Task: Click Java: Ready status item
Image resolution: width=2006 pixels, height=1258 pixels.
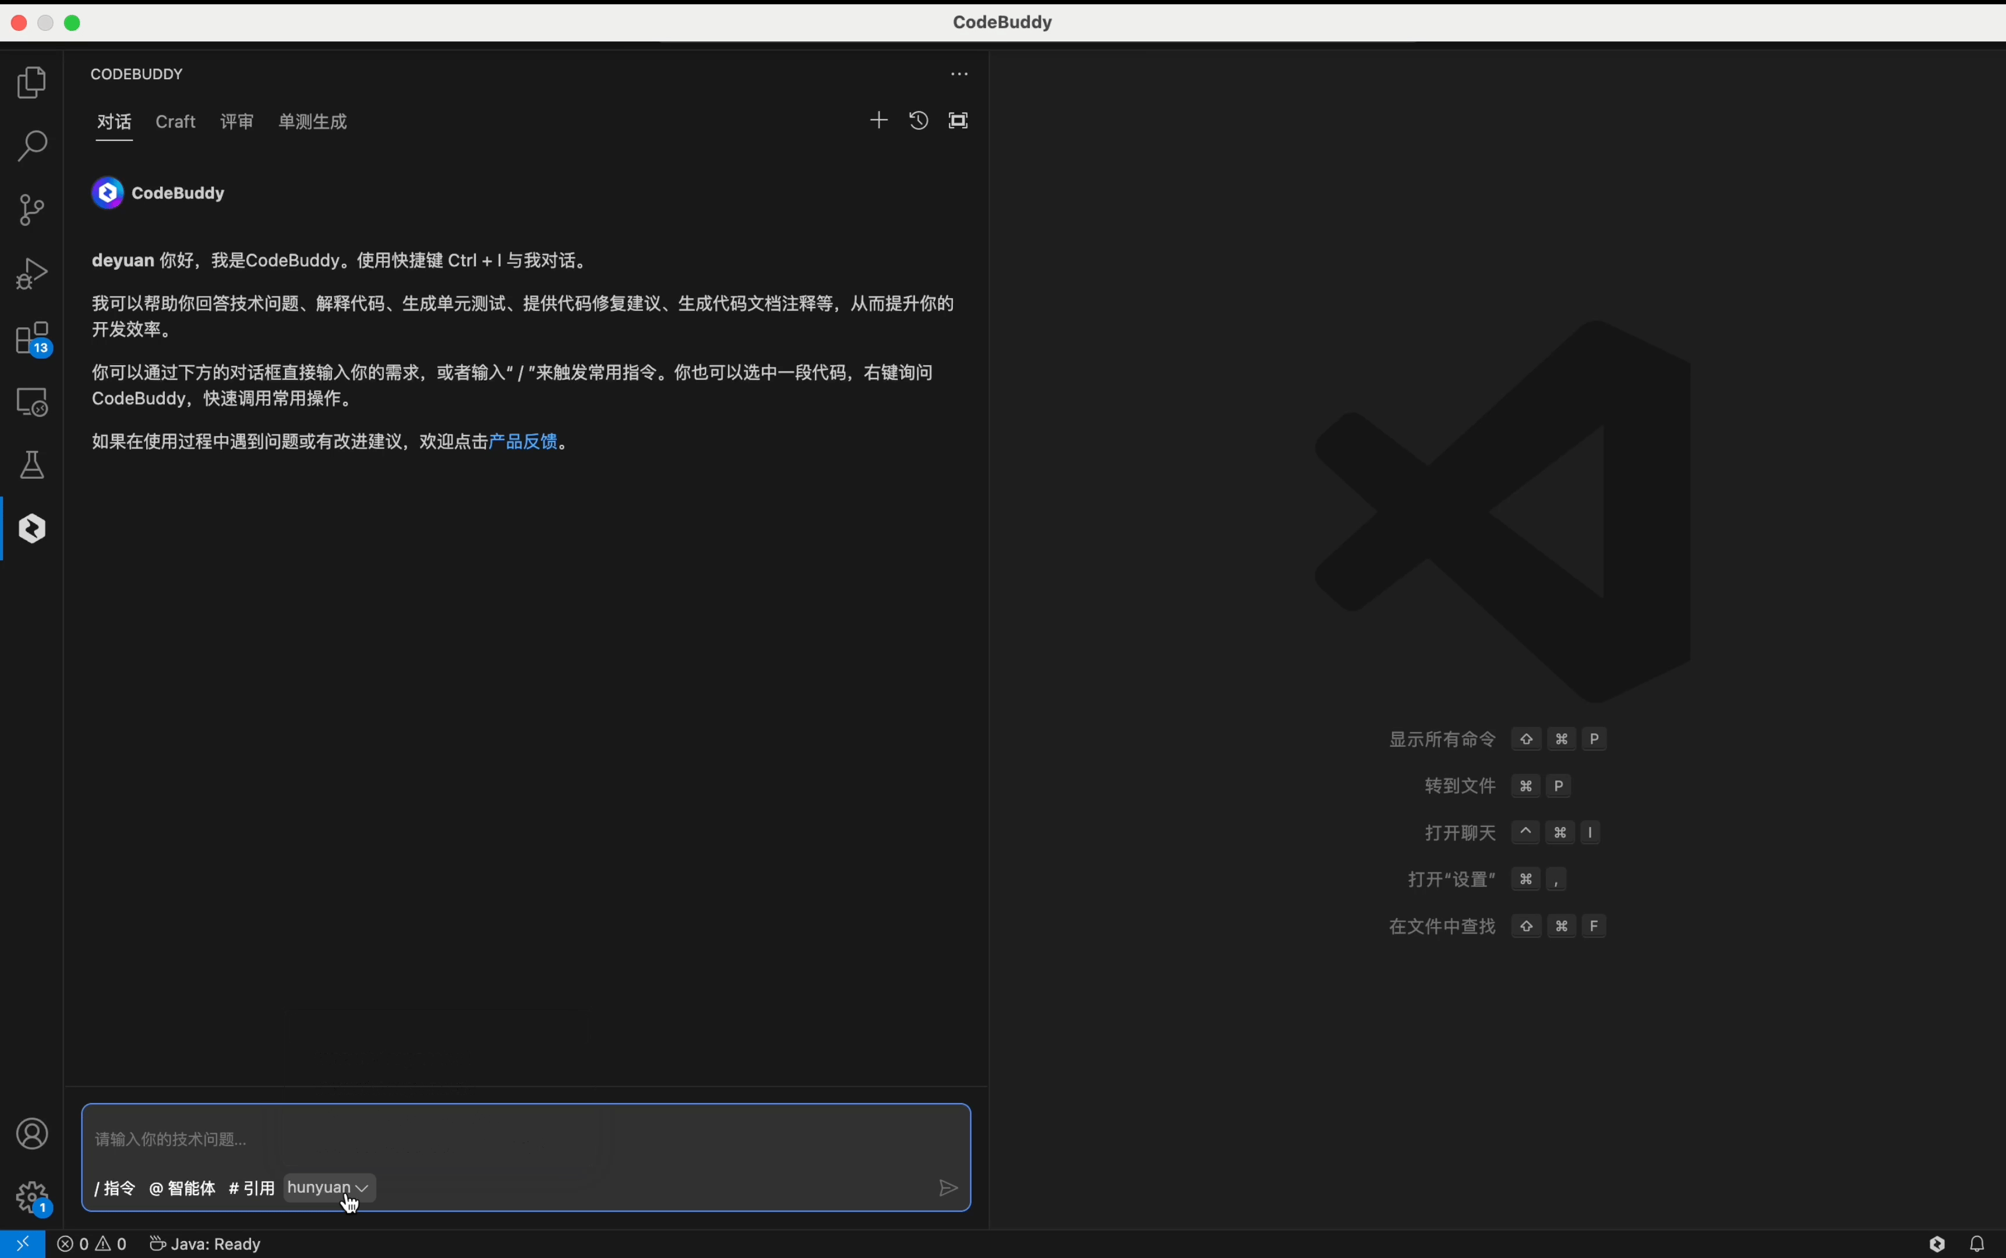Action: [x=204, y=1244]
